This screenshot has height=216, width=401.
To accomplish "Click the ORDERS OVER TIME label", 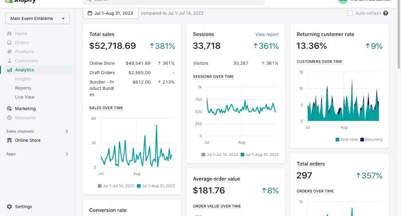I will pyautogui.click(x=315, y=191).
